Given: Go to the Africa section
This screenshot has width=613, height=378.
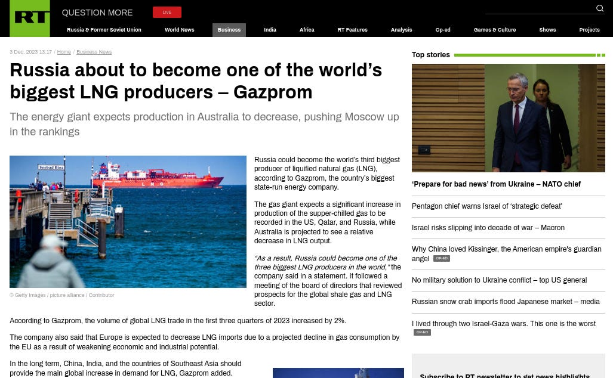Looking at the screenshot, I should (x=307, y=30).
